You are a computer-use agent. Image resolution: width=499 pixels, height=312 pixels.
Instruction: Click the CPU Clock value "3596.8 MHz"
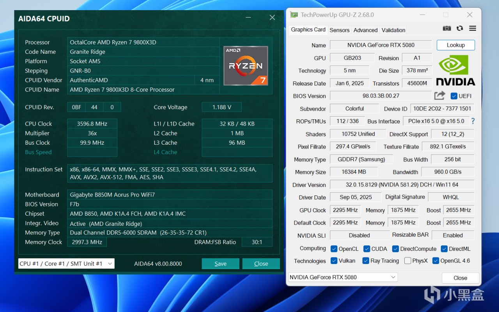click(x=92, y=124)
